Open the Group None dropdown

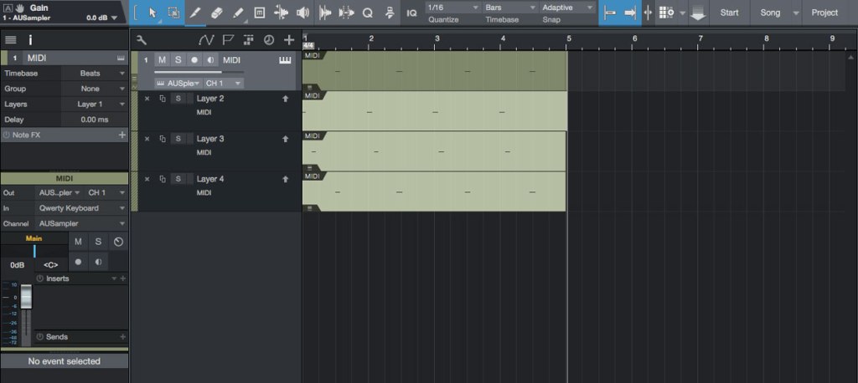pyautogui.click(x=95, y=89)
